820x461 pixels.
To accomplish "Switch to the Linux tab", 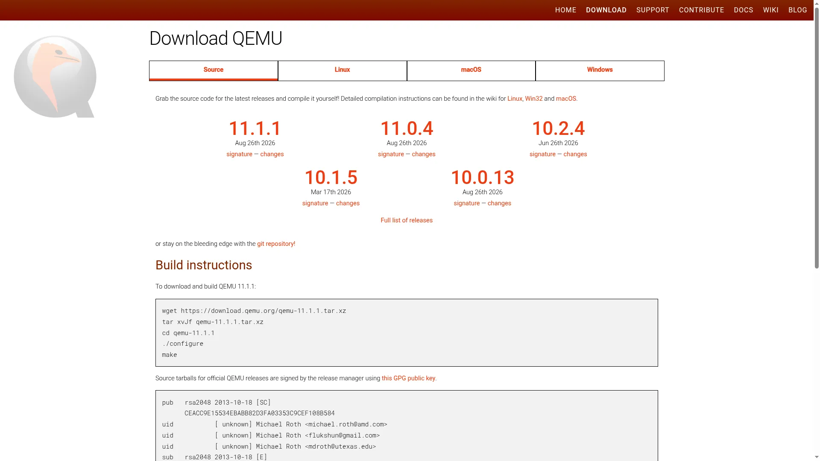I will click(x=343, y=70).
